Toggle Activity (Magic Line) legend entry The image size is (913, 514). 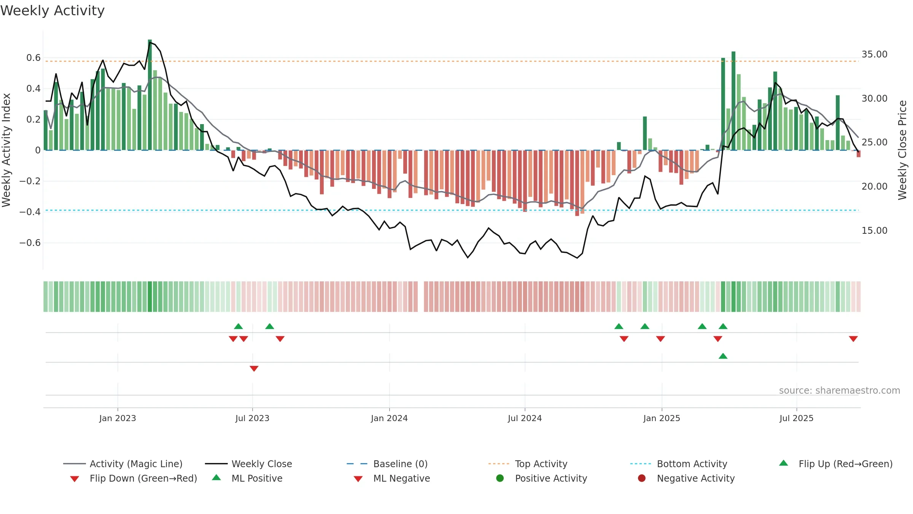(x=123, y=464)
